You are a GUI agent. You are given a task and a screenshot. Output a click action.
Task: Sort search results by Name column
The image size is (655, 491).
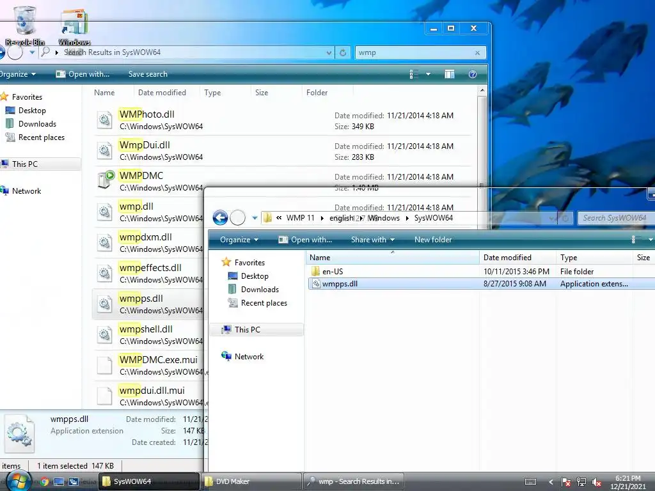104,93
